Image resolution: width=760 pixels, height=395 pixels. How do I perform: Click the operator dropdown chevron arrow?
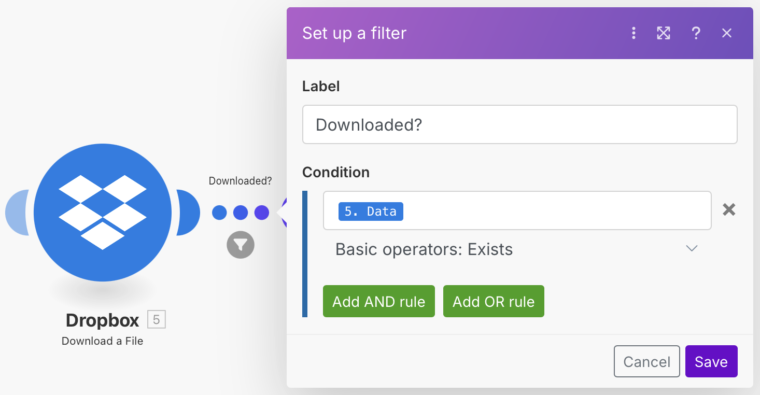click(x=692, y=248)
